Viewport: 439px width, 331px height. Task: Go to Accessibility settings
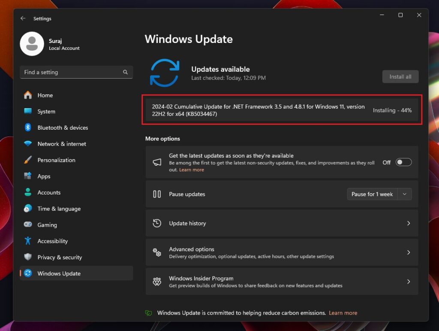76,241
